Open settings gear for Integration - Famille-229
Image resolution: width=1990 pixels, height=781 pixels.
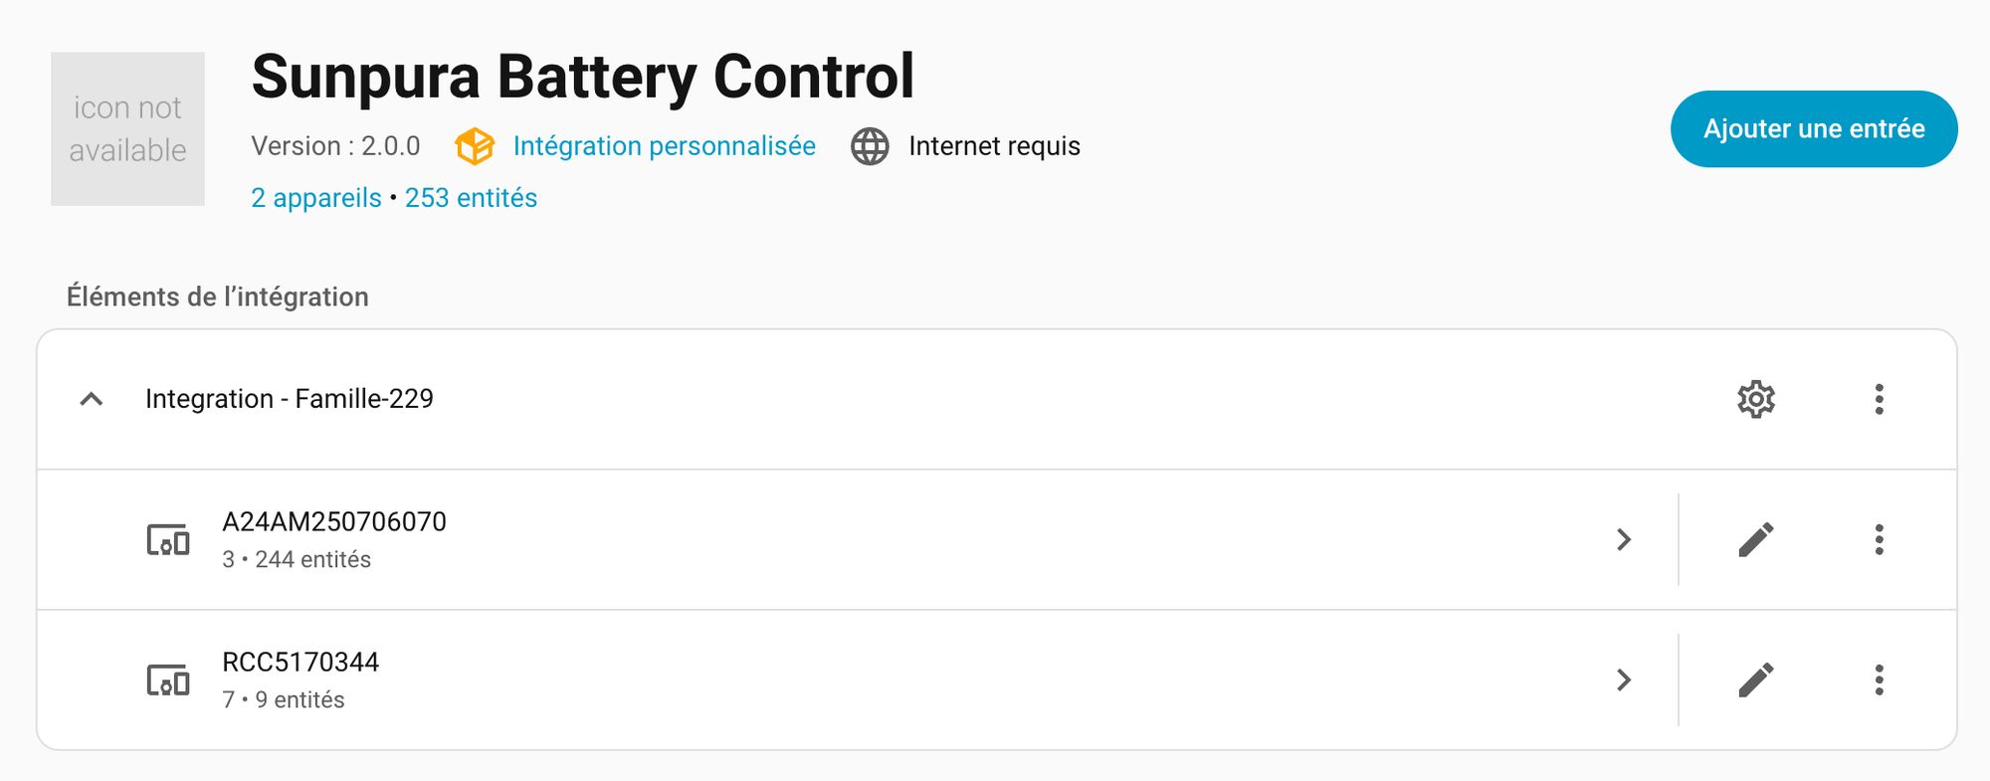coord(1756,399)
